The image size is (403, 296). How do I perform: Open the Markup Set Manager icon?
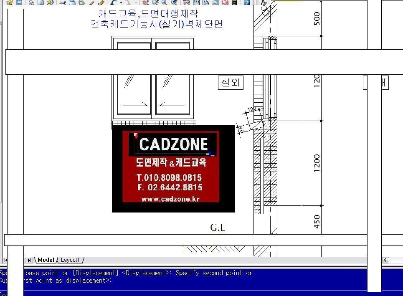pos(225,3)
